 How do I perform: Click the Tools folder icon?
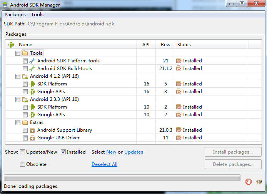pos(25,53)
